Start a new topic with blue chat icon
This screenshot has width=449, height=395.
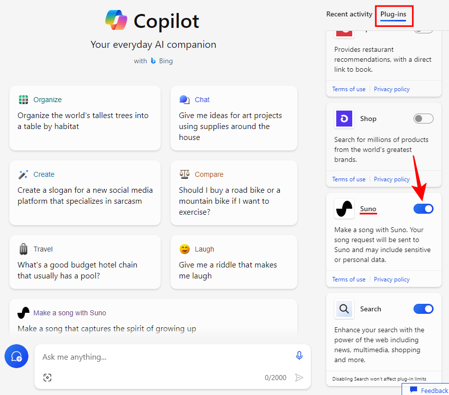16,356
